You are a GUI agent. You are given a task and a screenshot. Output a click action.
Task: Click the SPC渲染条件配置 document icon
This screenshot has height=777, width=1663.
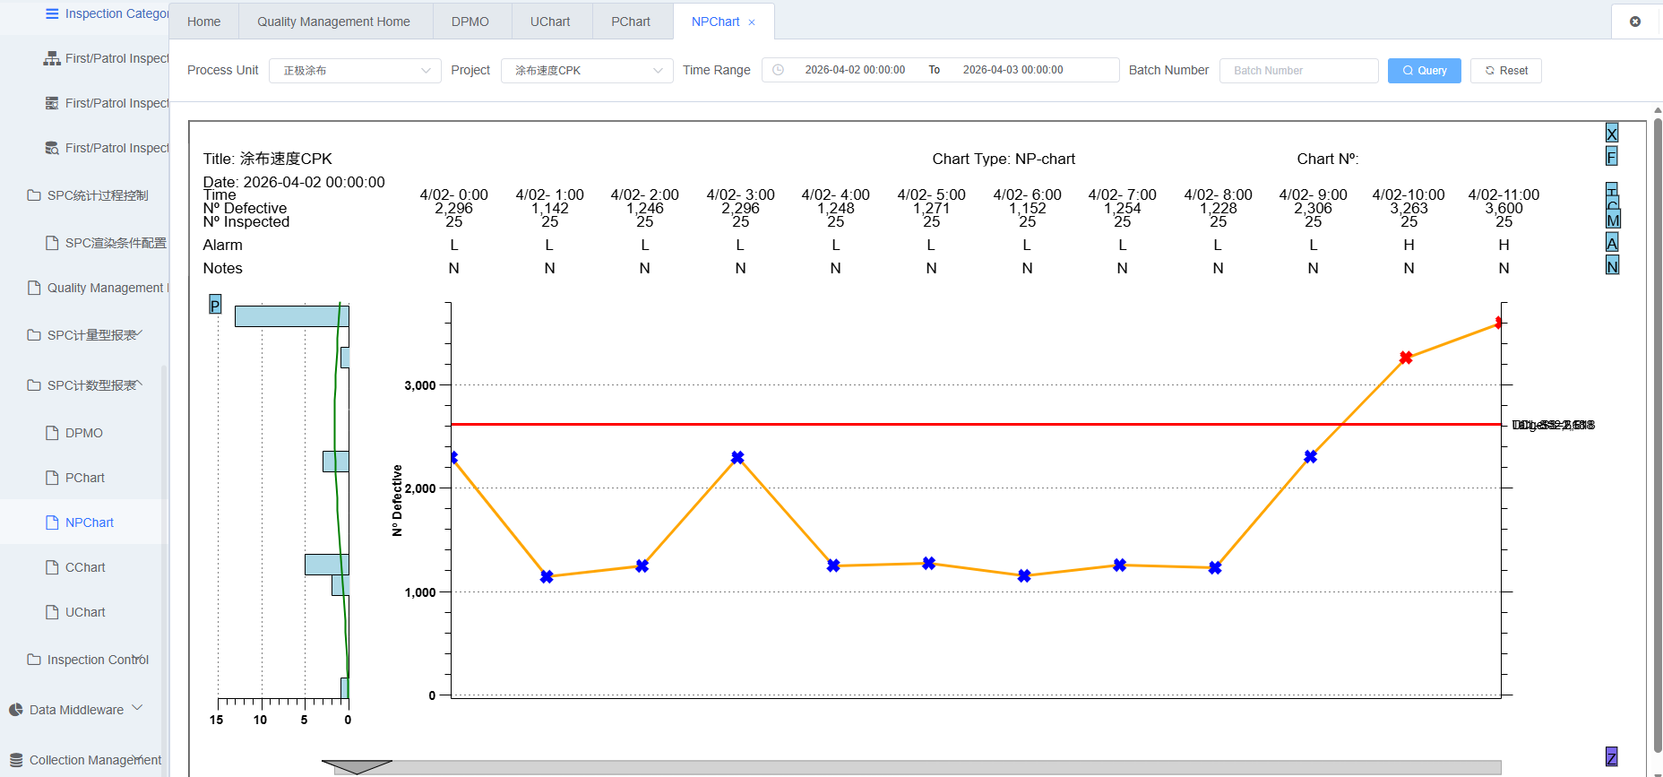pos(52,243)
